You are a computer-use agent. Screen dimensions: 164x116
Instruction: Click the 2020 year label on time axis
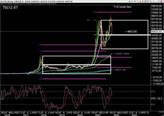point(80,115)
